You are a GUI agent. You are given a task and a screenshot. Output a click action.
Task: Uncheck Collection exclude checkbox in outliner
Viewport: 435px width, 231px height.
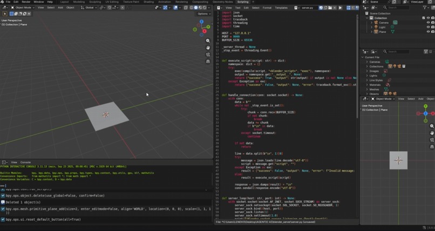point(423,18)
